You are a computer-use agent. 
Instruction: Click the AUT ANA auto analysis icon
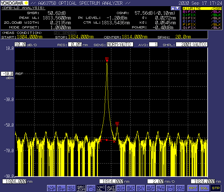click(121, 188)
